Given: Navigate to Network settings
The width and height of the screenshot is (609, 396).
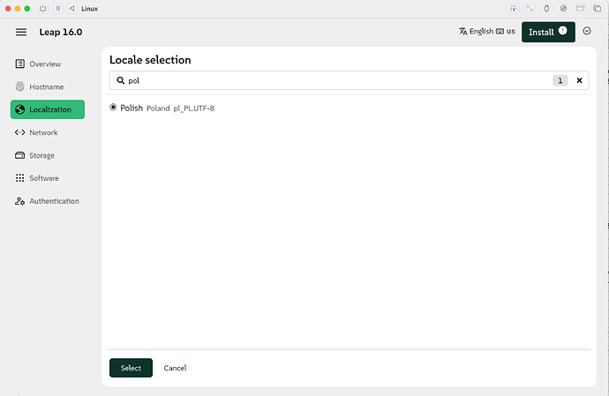Looking at the screenshot, I should (43, 132).
